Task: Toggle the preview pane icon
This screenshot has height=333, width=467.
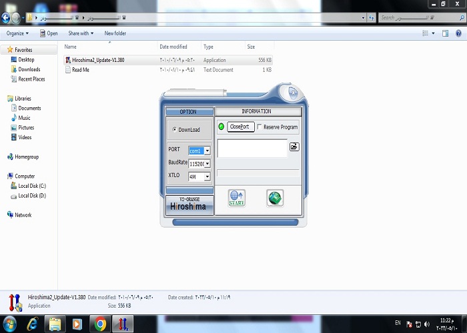Action: click(x=445, y=33)
